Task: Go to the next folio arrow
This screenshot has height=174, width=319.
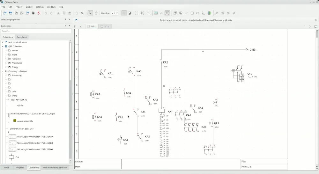Action: pyautogui.click(x=305, y=26)
